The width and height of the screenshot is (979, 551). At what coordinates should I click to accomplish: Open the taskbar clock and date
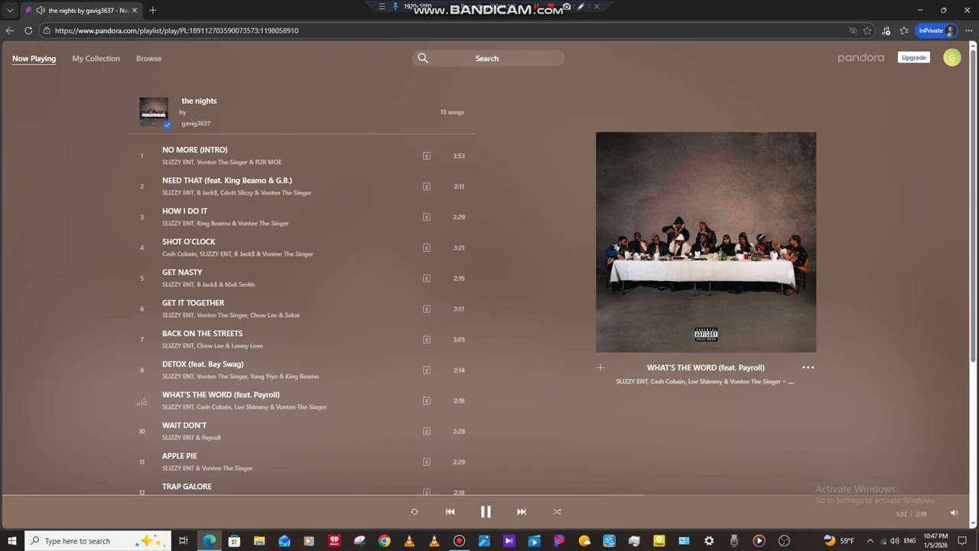(x=935, y=541)
